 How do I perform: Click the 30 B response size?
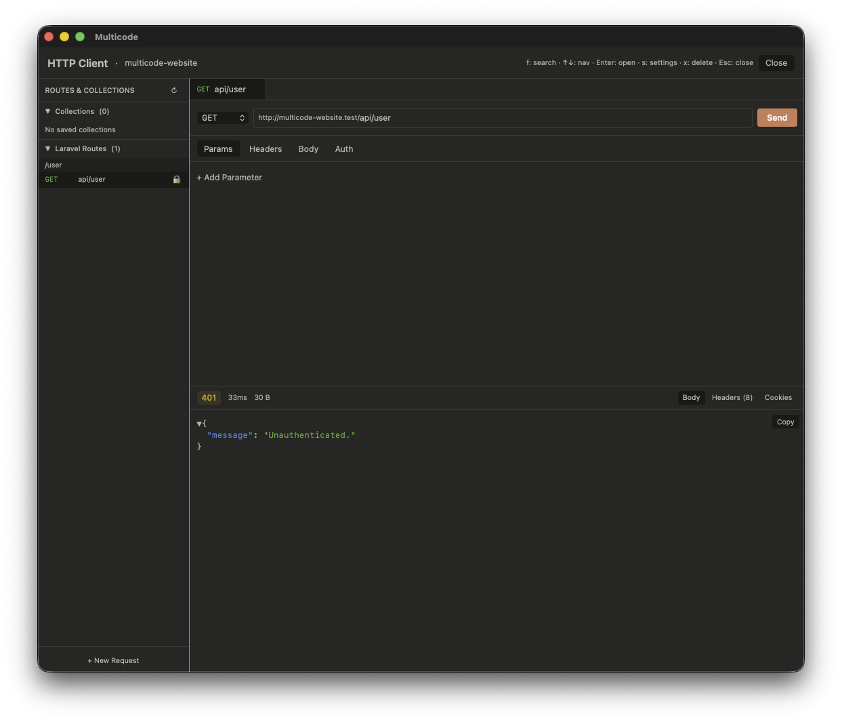click(262, 398)
